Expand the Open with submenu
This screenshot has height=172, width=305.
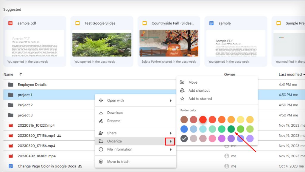pyautogui.click(x=171, y=101)
